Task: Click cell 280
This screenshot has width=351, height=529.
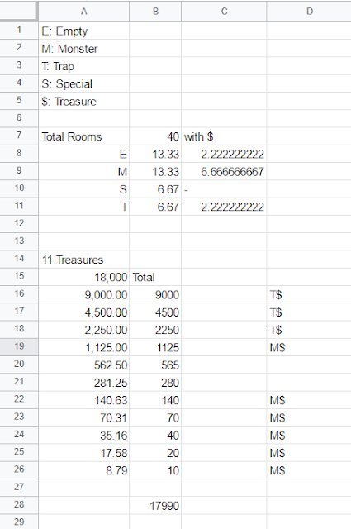Action: pos(155,382)
